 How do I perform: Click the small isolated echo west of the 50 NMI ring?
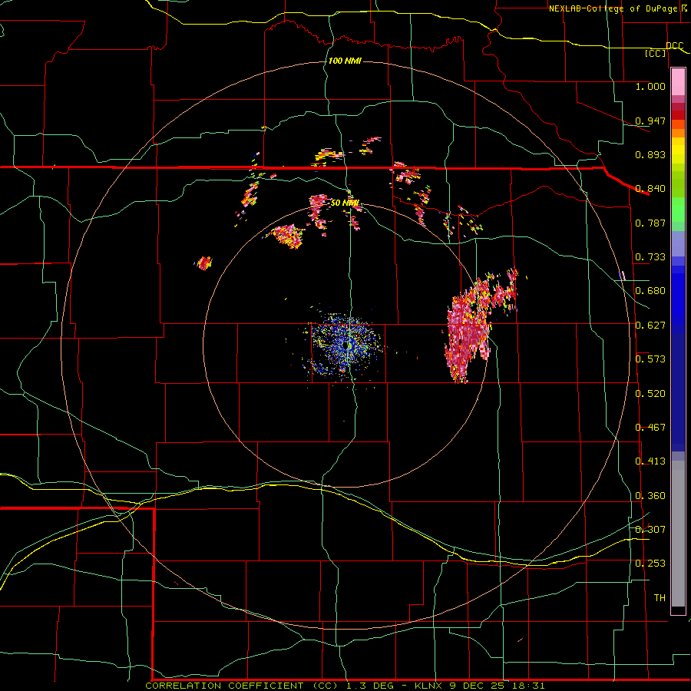(x=204, y=263)
